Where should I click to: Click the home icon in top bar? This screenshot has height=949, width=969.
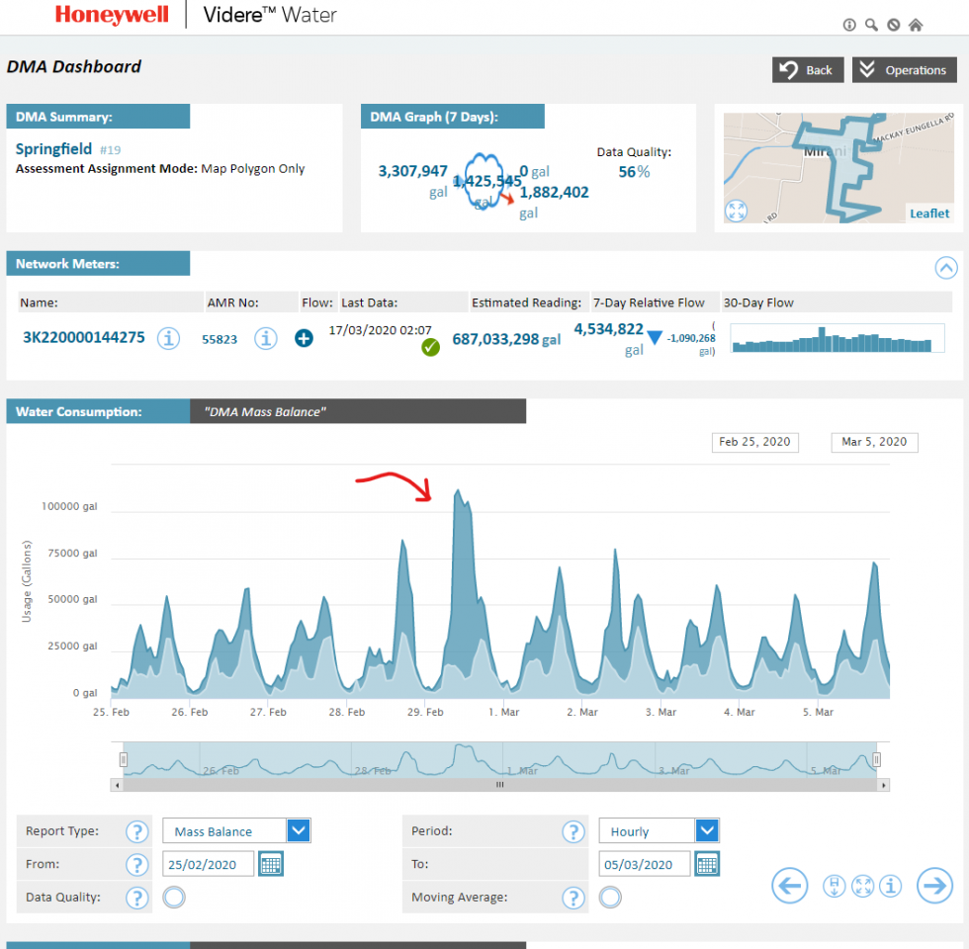pos(916,25)
